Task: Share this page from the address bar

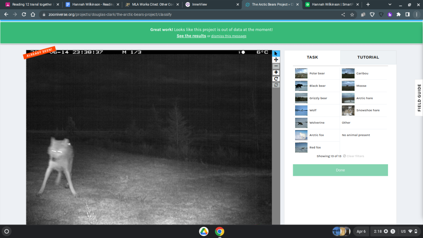Action: [343, 15]
